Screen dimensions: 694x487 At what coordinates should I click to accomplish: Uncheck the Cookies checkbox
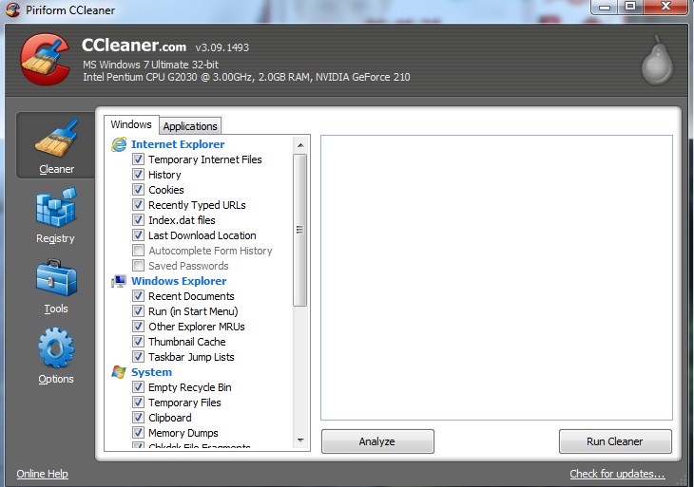[139, 190]
